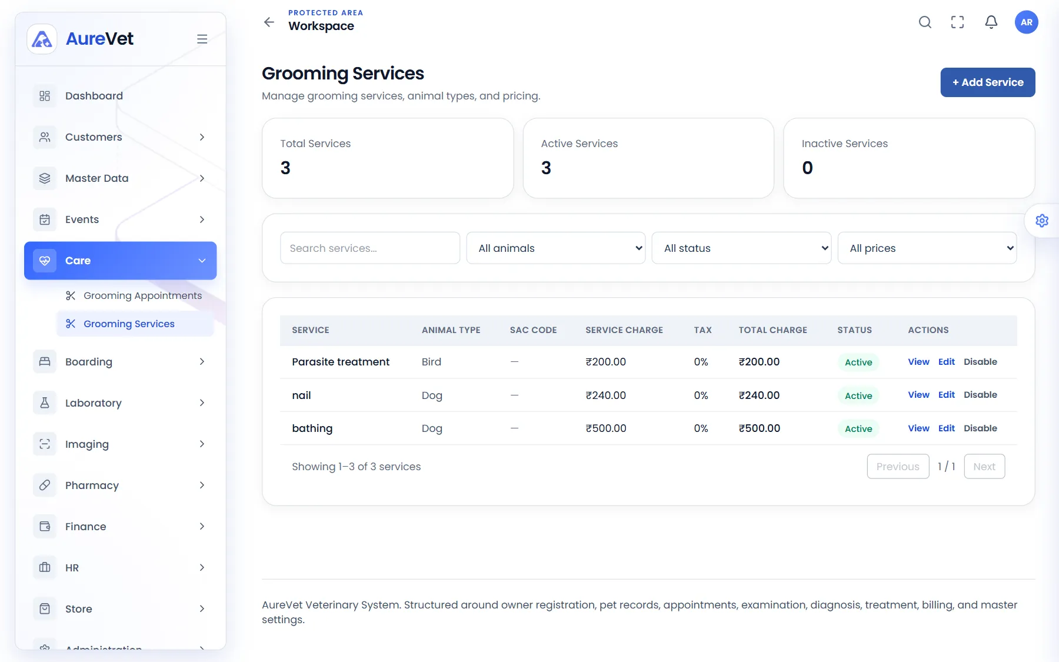
Task: Click the Imaging scan icon
Action: click(x=45, y=444)
